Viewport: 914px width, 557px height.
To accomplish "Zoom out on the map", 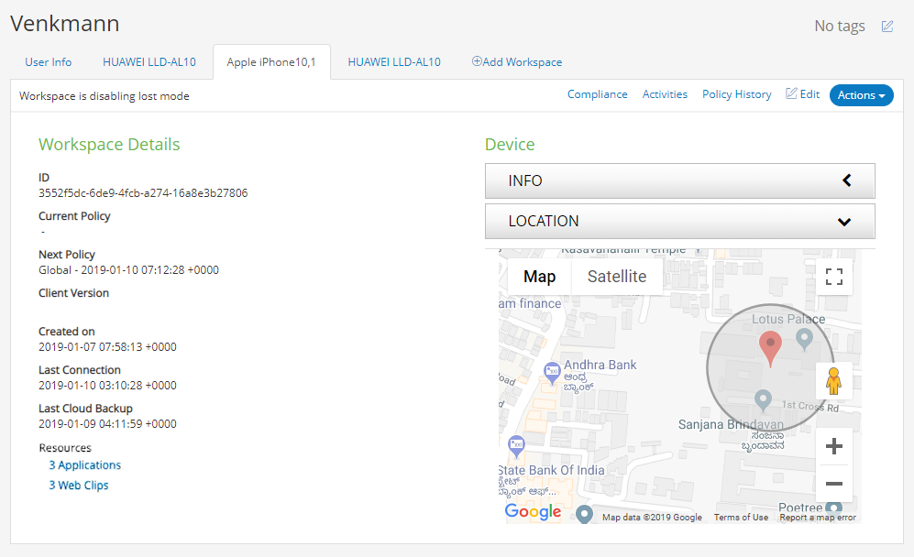I will pos(834,484).
